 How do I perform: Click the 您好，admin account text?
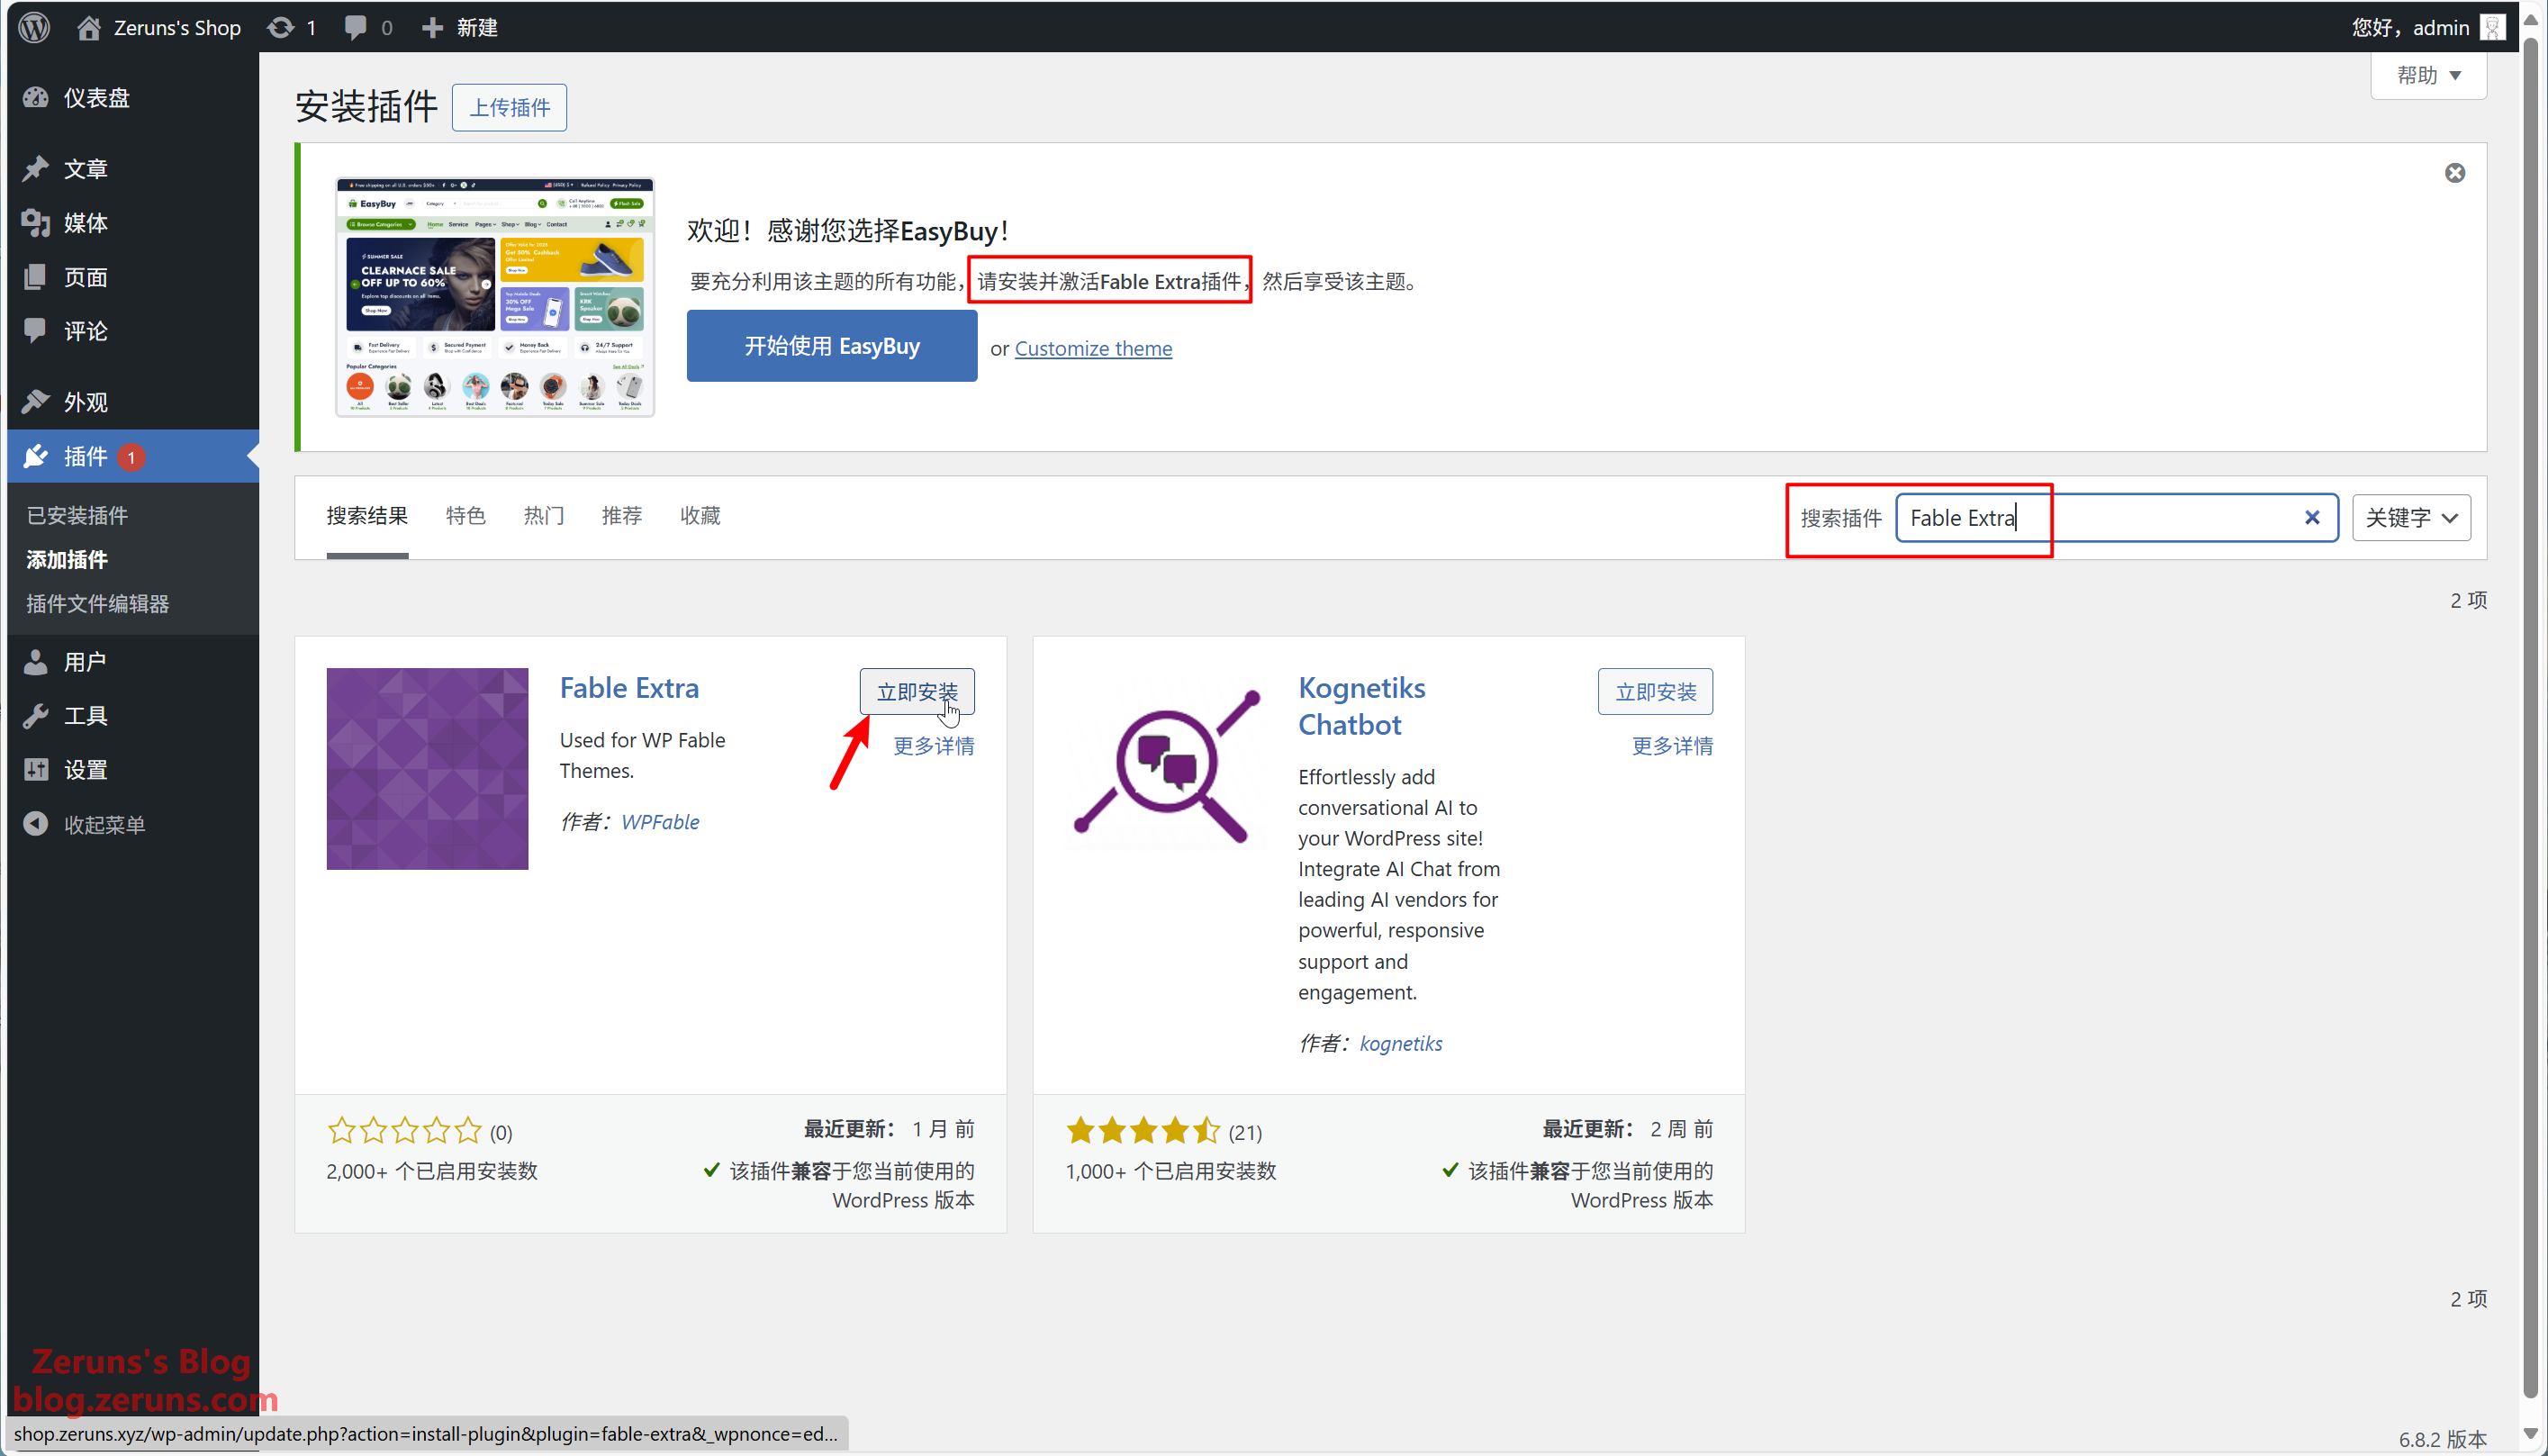pyautogui.click(x=2410, y=27)
